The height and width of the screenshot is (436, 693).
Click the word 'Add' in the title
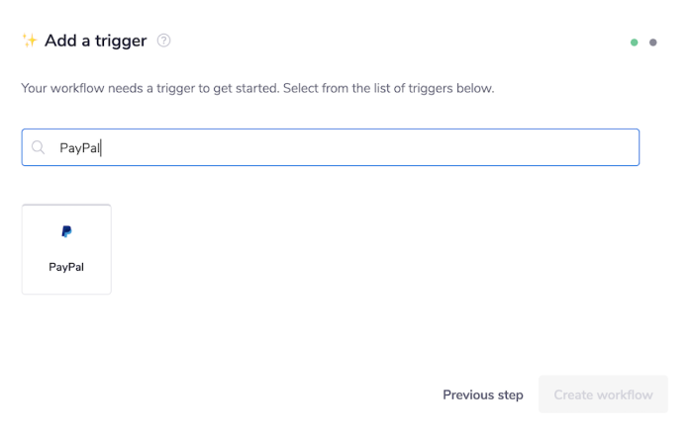(x=58, y=41)
